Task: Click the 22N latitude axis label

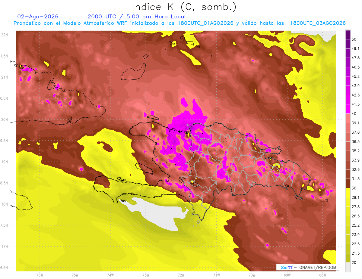Action: (5, 35)
